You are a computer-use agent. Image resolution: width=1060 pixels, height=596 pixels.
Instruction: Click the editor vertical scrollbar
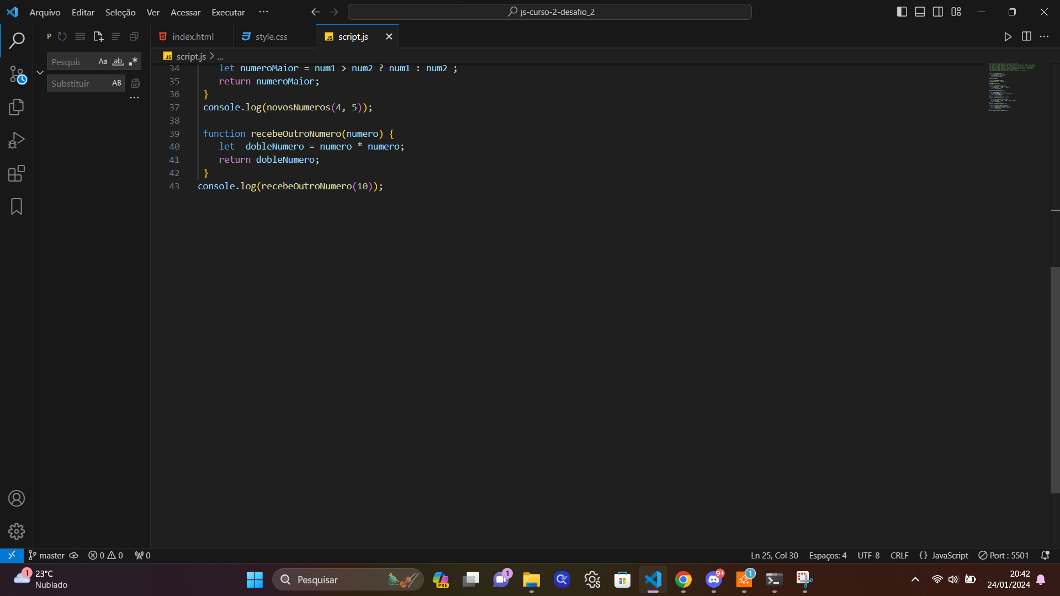tap(1055, 380)
